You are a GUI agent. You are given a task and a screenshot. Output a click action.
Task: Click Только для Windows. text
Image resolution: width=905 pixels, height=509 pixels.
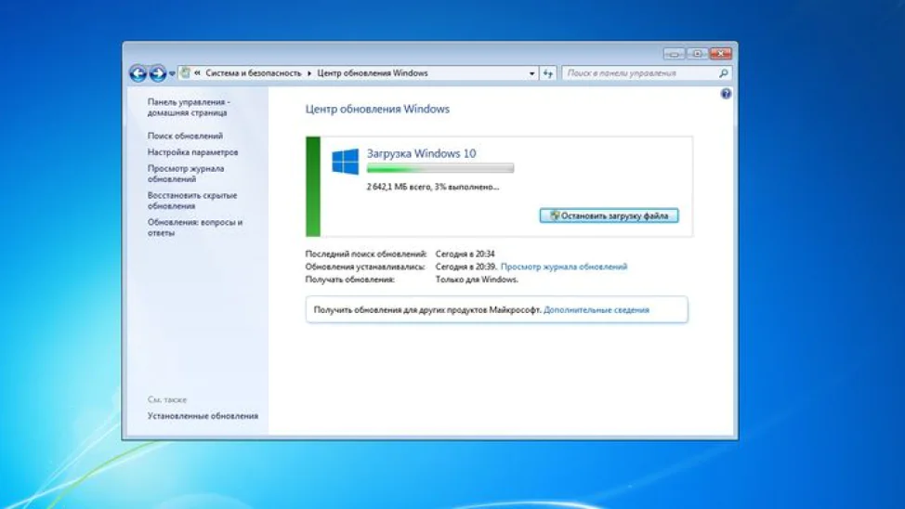477,280
